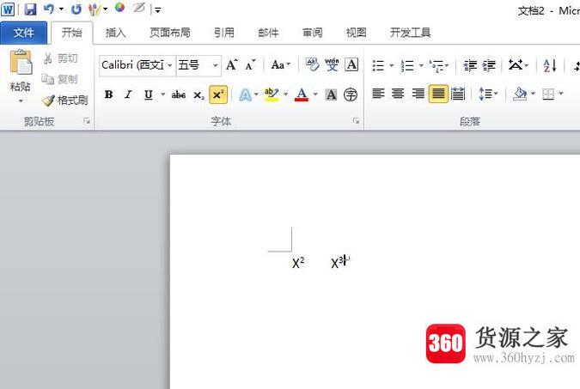580x389 pixels.
Task: Click the Character Border icon
Action: pos(351,64)
